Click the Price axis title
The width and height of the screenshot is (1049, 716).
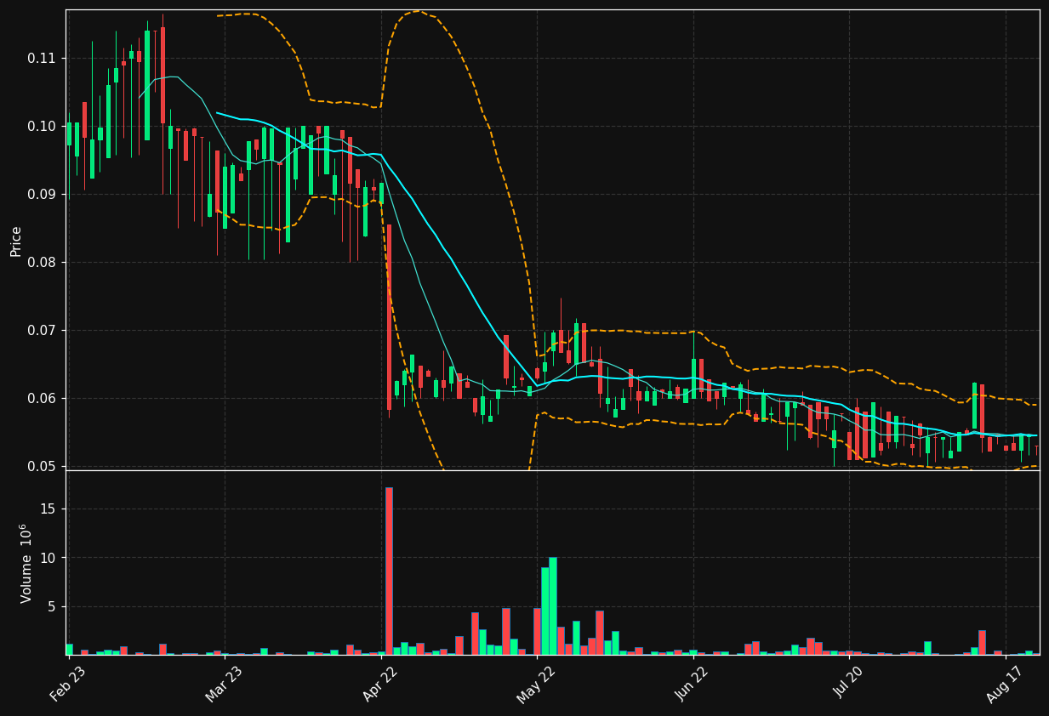tap(16, 241)
